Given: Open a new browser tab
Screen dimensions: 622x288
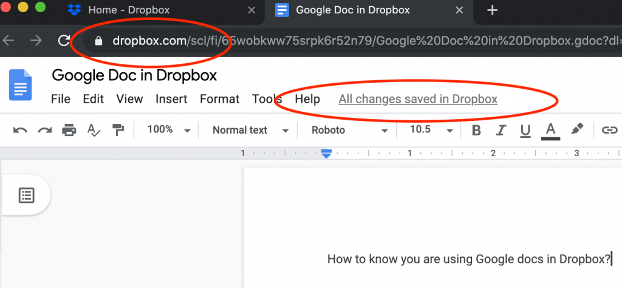Looking at the screenshot, I should [x=492, y=10].
